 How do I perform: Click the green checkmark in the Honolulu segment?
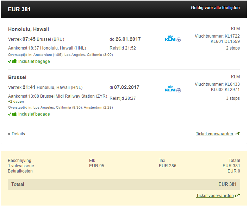(x=10, y=61)
